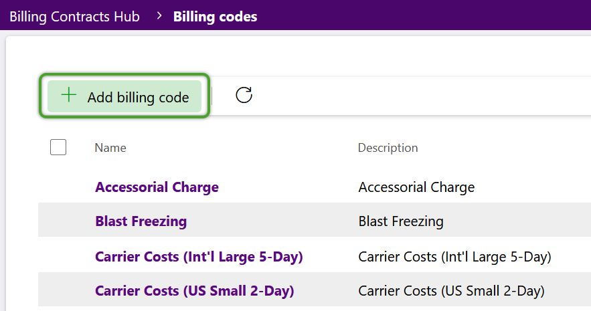Click the Add billing code button
591x311 pixels.
124,96
